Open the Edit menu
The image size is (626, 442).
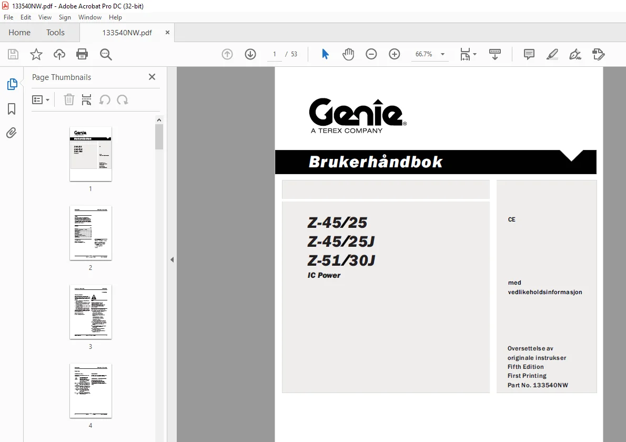coord(26,17)
